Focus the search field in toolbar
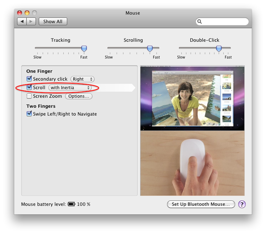 click(x=222, y=21)
